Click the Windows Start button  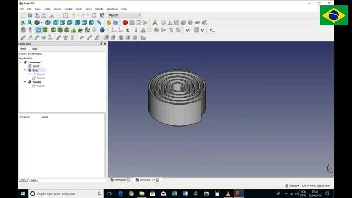coord(23,194)
